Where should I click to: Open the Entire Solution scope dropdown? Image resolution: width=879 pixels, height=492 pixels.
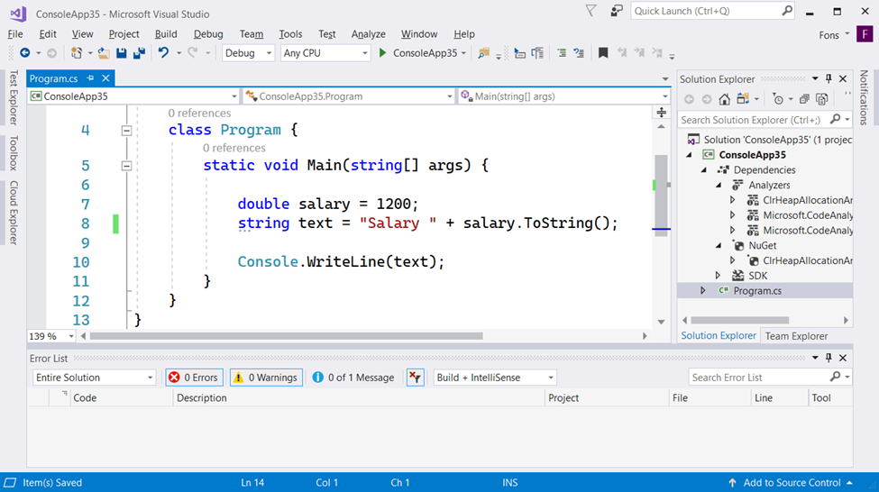click(94, 378)
